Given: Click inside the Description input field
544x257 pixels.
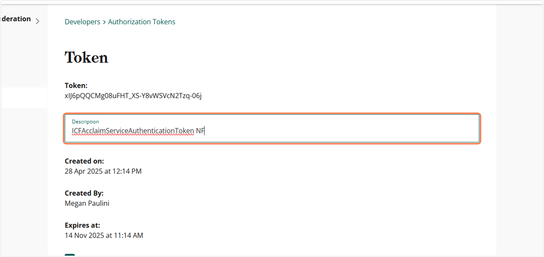Looking at the screenshot, I should [272, 129].
